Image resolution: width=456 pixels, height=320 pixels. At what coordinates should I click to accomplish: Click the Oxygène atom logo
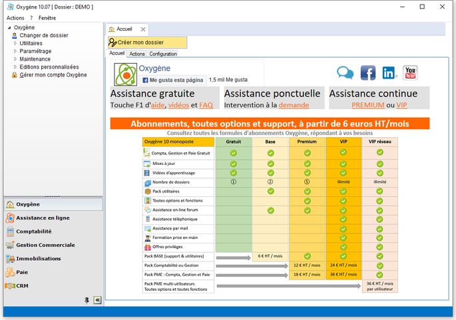(125, 75)
